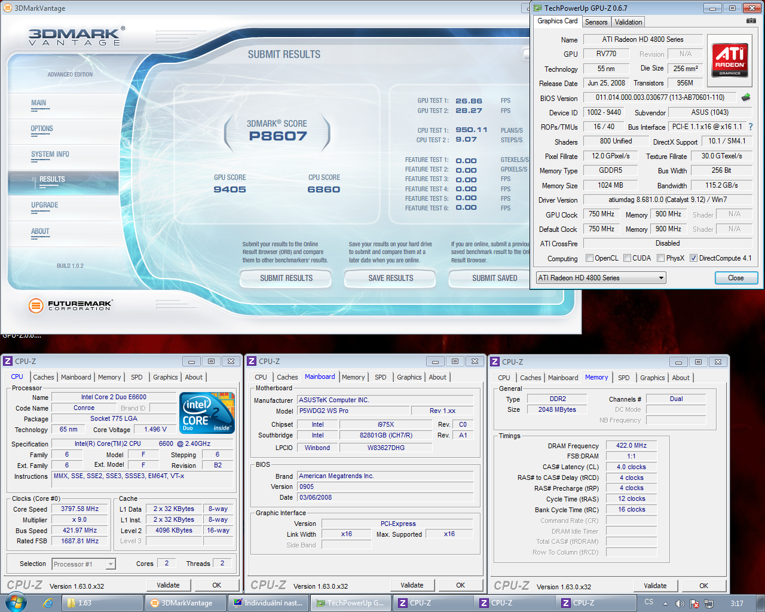
Task: Show hidden tray icons arrow
Action: (x=665, y=603)
